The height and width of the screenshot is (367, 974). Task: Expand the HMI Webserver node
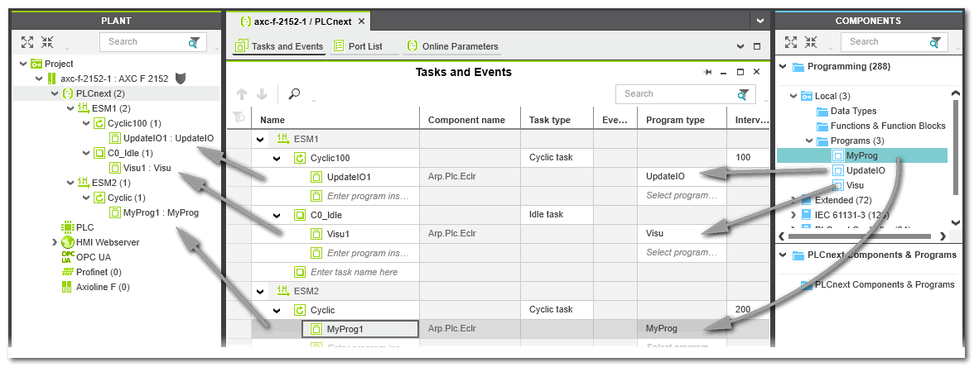point(55,242)
